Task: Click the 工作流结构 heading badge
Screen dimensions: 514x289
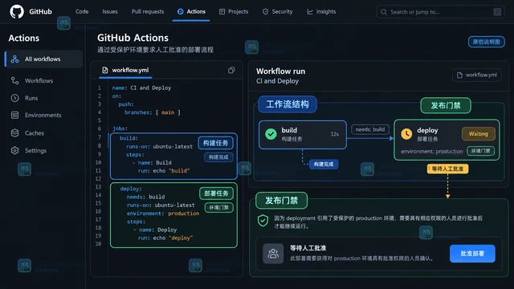Action: pos(288,104)
